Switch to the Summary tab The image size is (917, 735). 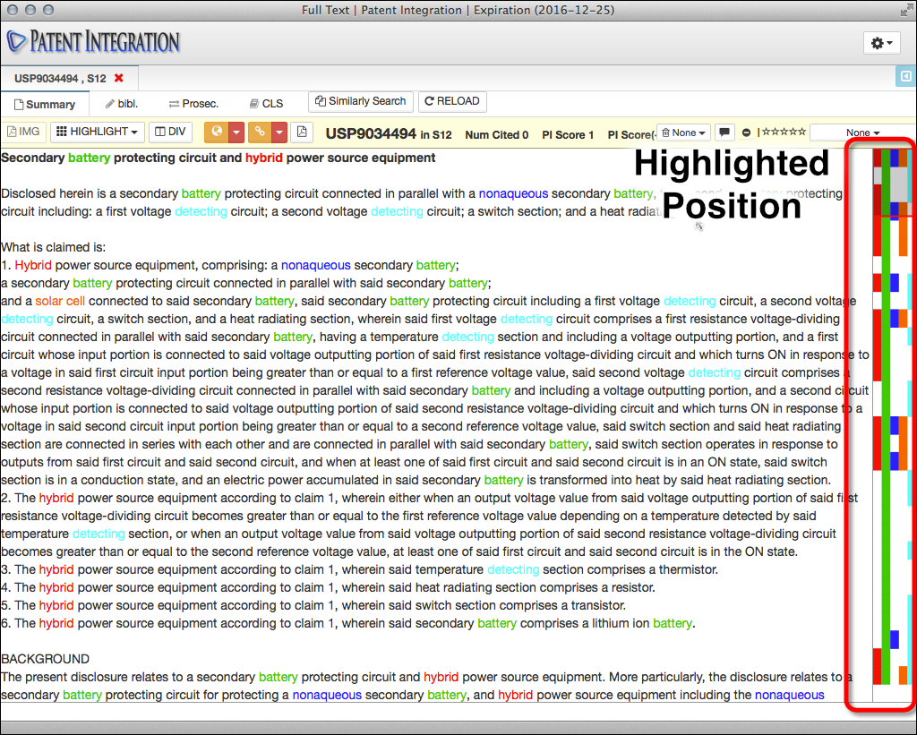point(45,104)
